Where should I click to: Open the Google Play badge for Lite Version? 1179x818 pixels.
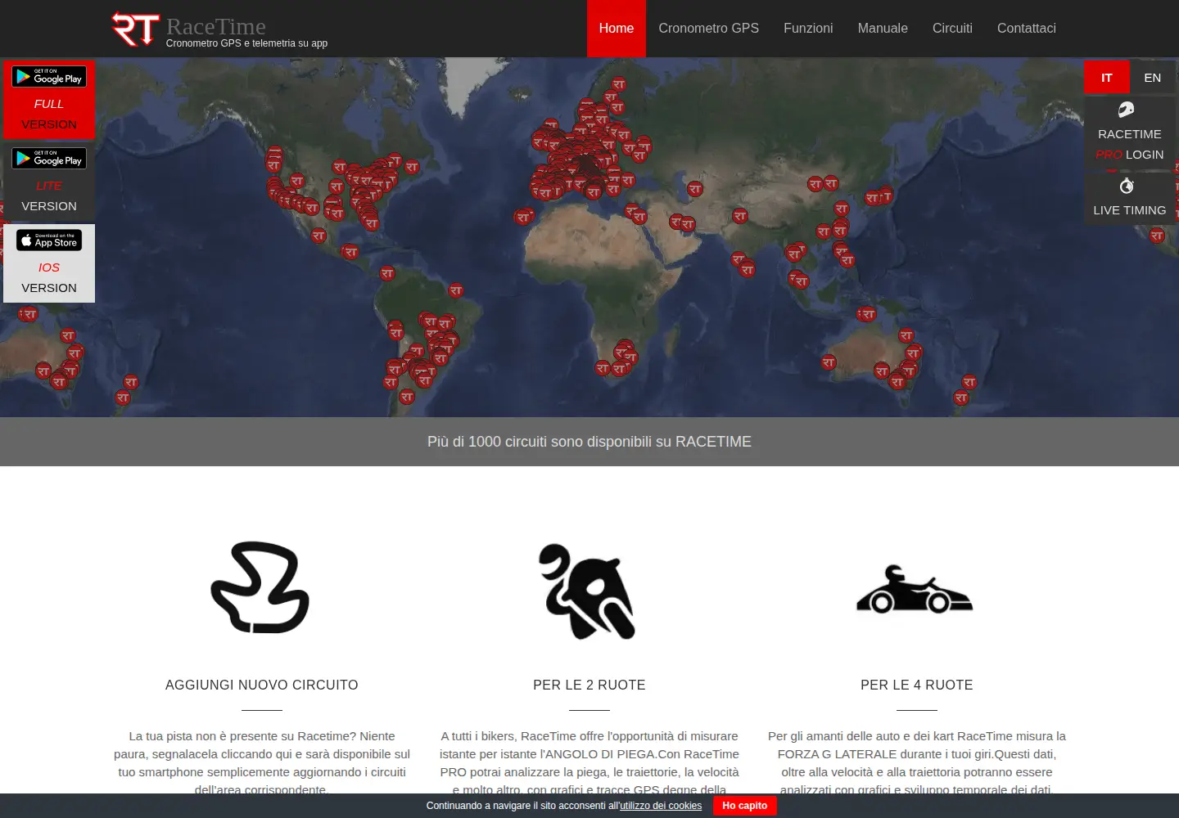click(49, 159)
